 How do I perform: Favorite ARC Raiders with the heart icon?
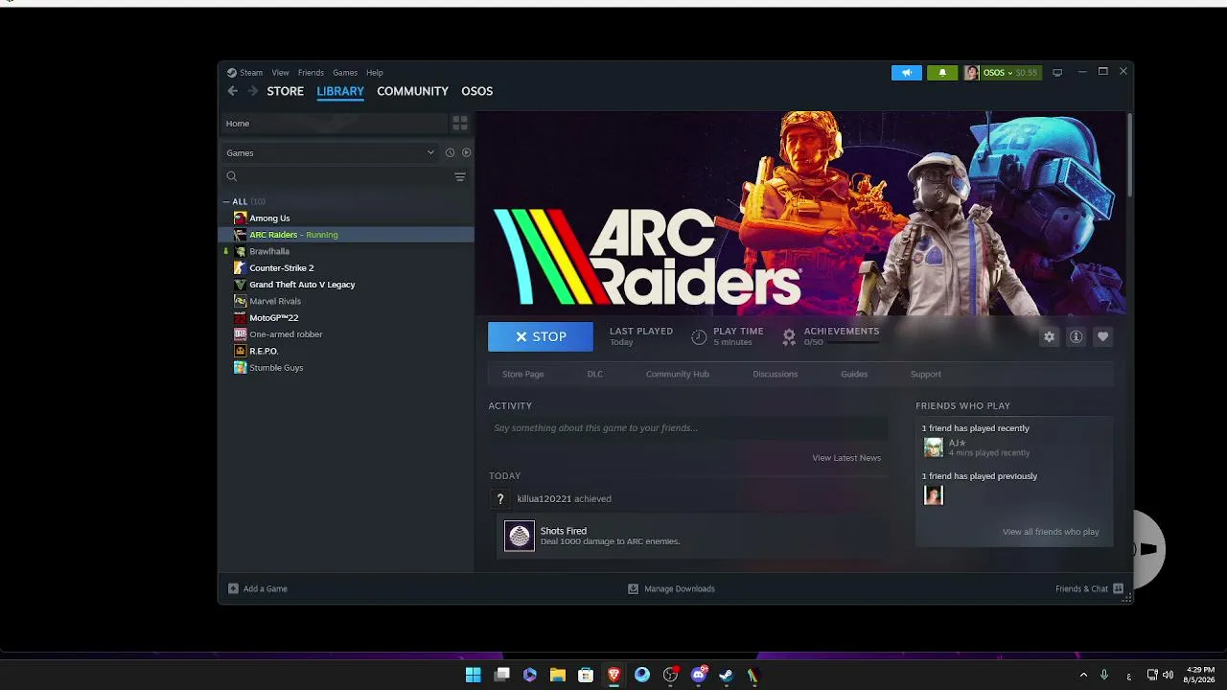pos(1102,336)
